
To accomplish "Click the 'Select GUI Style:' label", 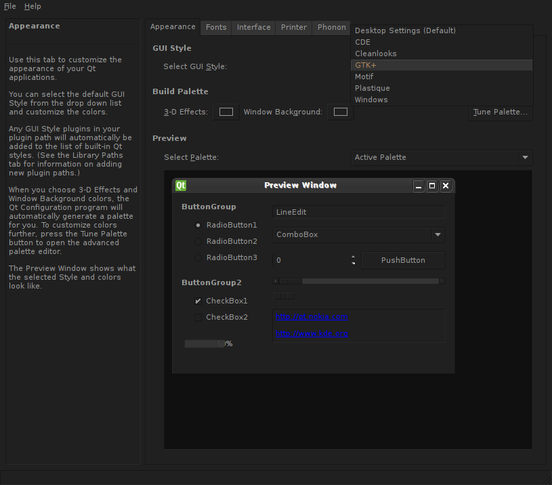I will point(195,66).
